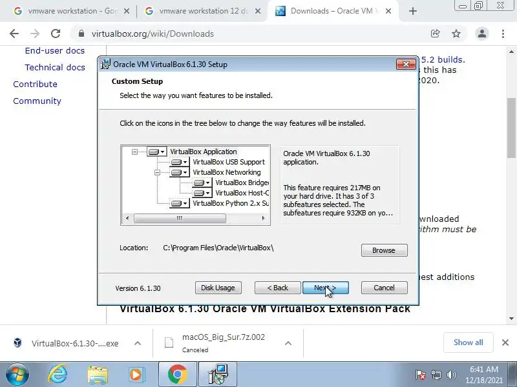The height and width of the screenshot is (387, 517).
Task: Open the Action Center flag icon
Action: [421, 375]
